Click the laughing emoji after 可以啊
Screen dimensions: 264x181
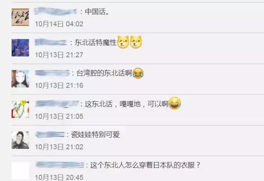click(x=175, y=103)
